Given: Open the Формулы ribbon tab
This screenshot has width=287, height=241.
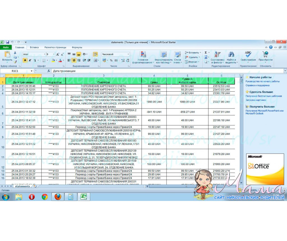Looking at the screenshot, I should pyautogui.click(x=77, y=47).
